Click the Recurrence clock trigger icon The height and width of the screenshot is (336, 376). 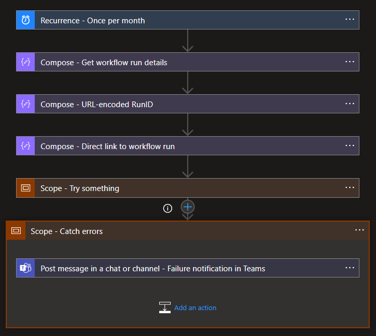pyautogui.click(x=25, y=20)
